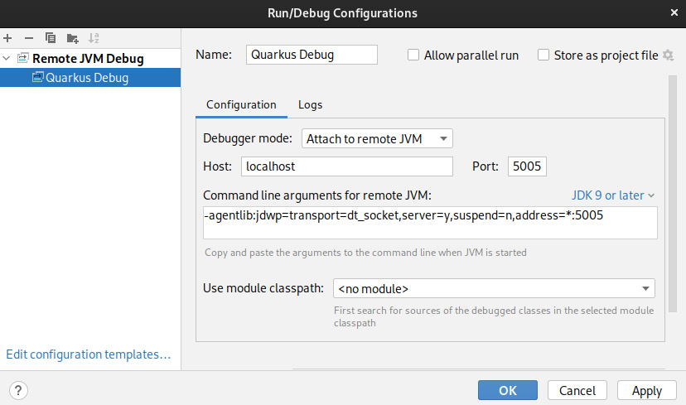Click the Port field showing 5005
This screenshot has width=686, height=405.
click(527, 166)
